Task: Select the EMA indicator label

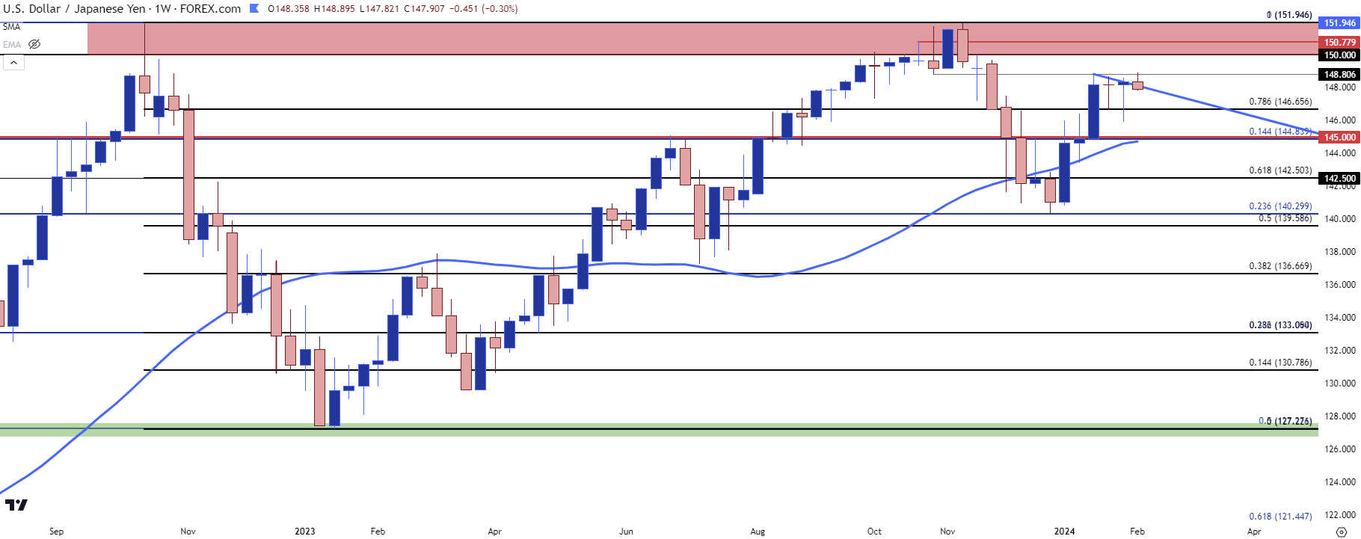Action: click(11, 44)
